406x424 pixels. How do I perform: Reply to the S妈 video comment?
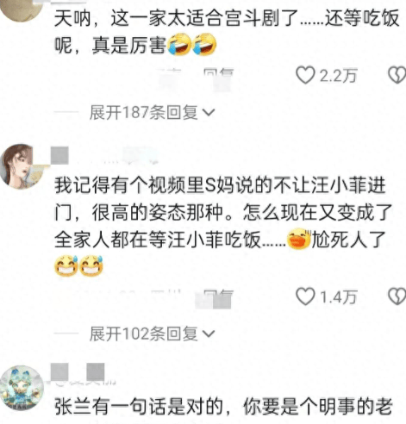[x=219, y=297]
